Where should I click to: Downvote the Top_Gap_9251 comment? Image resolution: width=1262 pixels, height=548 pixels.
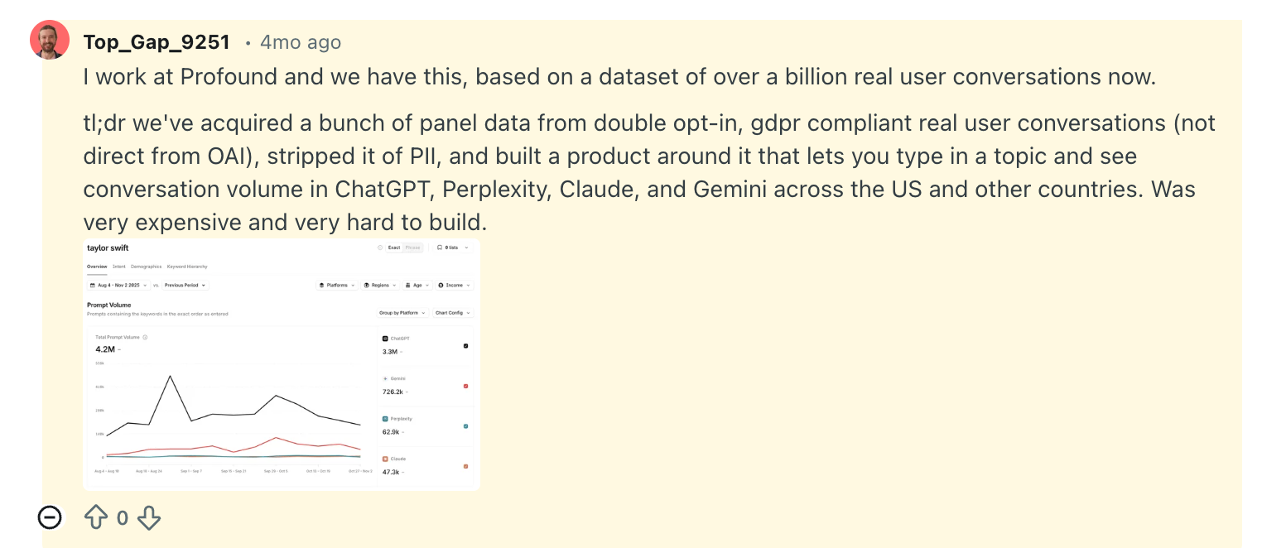(148, 518)
